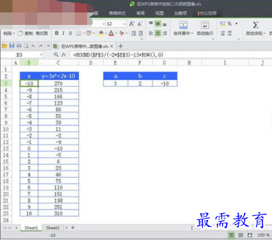This screenshot has width=272, height=240.
Task: Toggle italic formatting
Action: tap(63, 33)
